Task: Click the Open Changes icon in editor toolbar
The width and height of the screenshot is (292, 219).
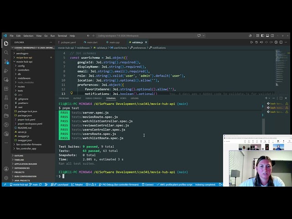Action: (261, 42)
